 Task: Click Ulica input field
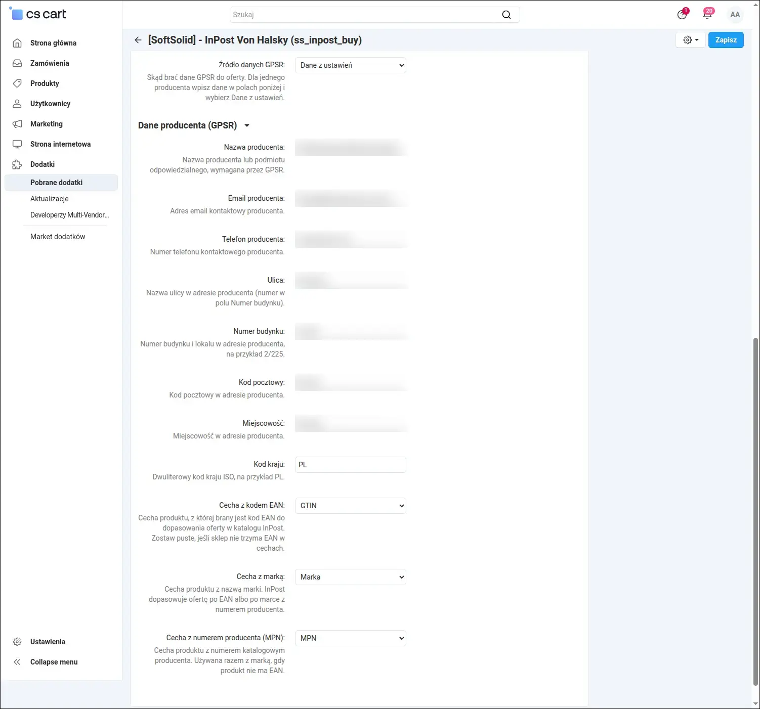351,281
